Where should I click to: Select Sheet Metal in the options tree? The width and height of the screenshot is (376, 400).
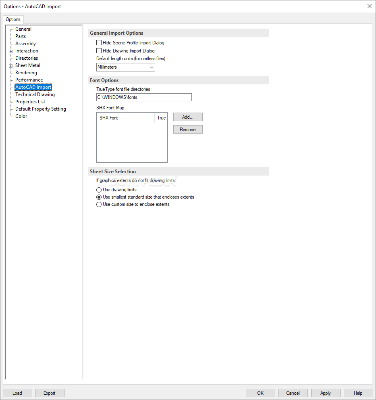click(x=27, y=65)
